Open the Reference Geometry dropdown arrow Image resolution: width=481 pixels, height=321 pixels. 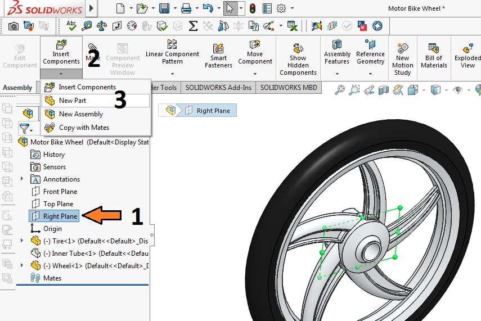point(370,74)
